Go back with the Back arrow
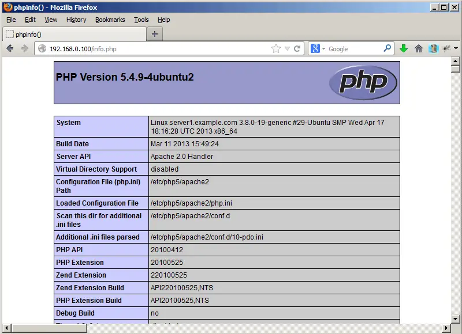Screen dimensions: 462x334 coord(10,48)
